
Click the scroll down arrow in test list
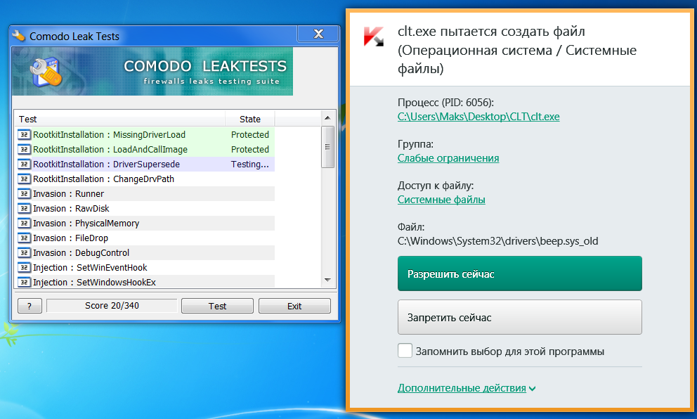[x=327, y=280]
